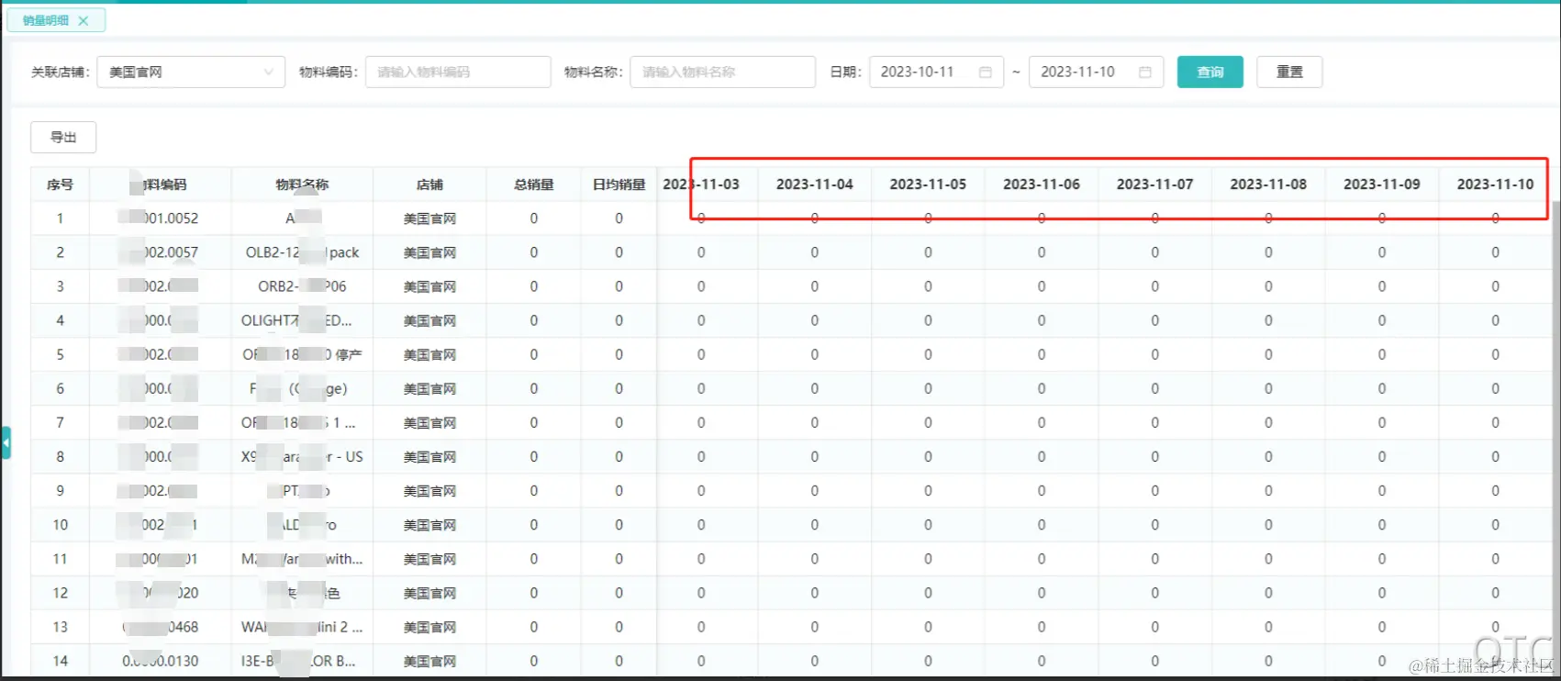
Task: Click the 2023-11-04 value in row 2
Action: coord(814,252)
